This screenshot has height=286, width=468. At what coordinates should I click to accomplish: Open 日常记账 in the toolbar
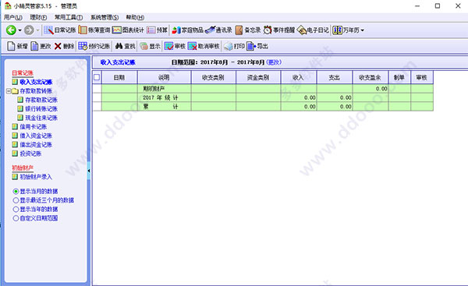tap(60, 30)
